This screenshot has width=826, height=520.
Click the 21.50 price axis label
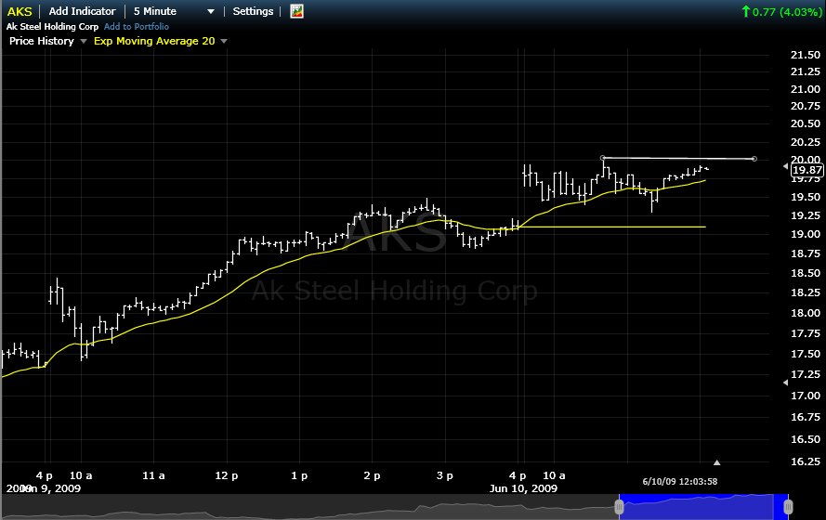click(806, 55)
